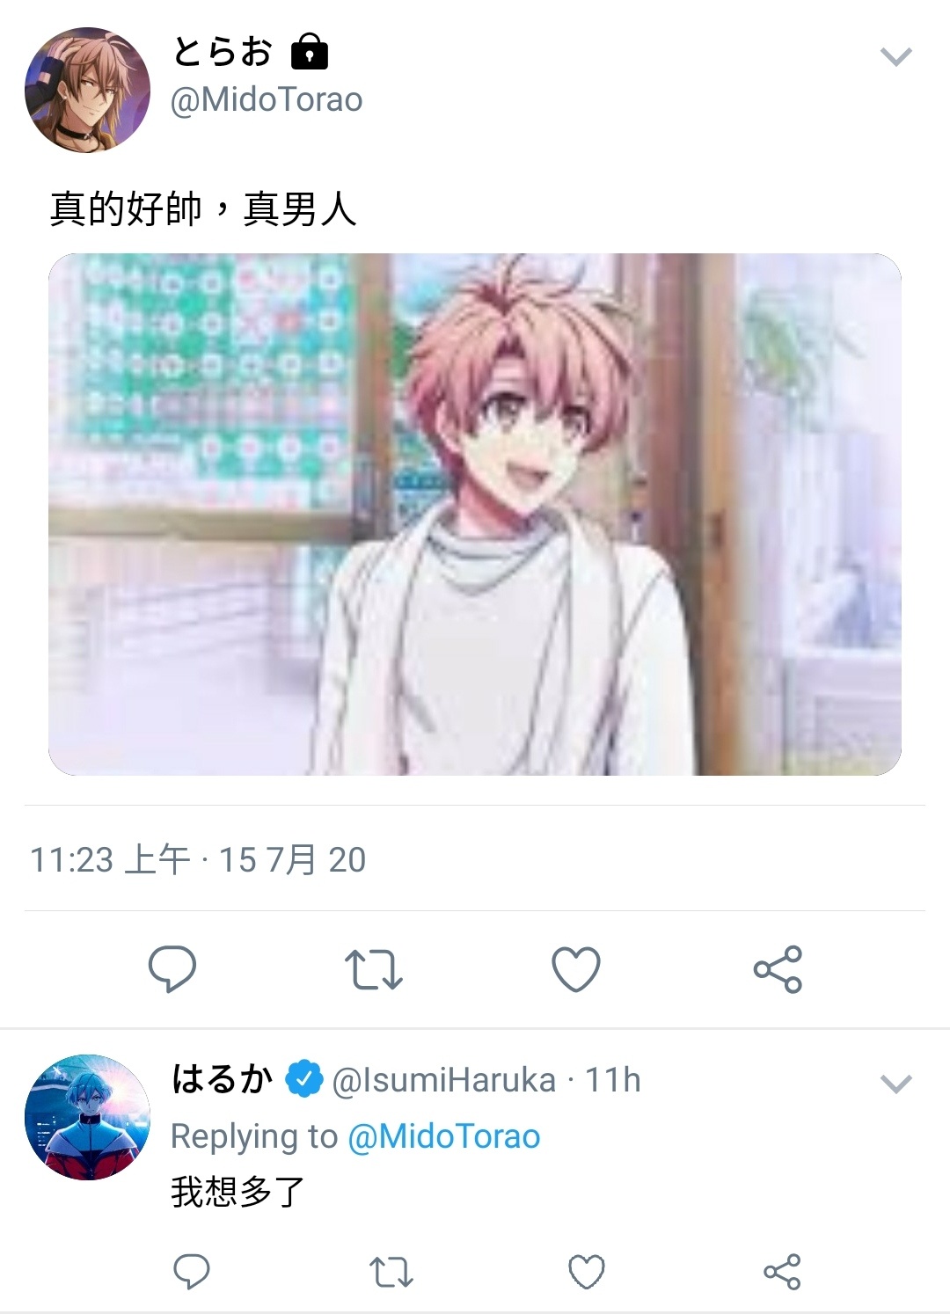The width and height of the screenshot is (950, 1314).
Task: Reply to the main tweet by とらお
Action: (x=172, y=968)
